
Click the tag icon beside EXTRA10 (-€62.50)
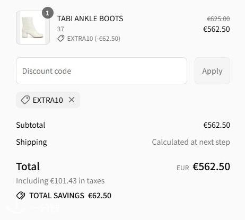point(61,39)
